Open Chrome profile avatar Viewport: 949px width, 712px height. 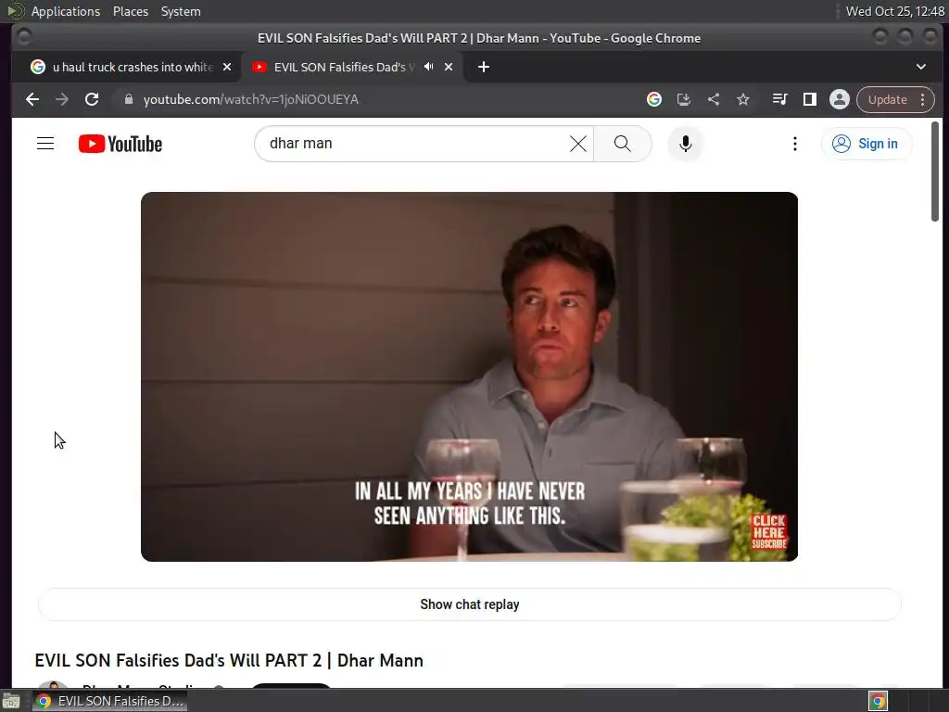[x=839, y=99]
